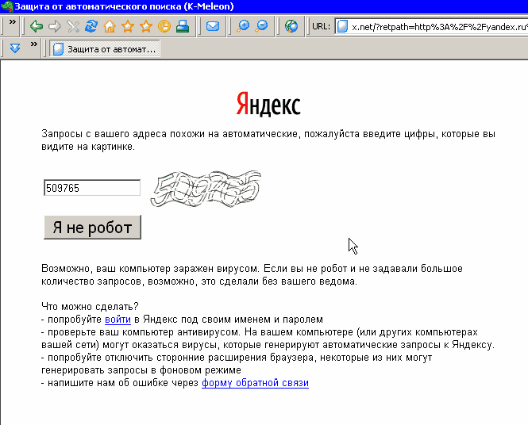Expand the top-left toolbar chevron
Screen dimensions: 528x425
click(x=13, y=22)
